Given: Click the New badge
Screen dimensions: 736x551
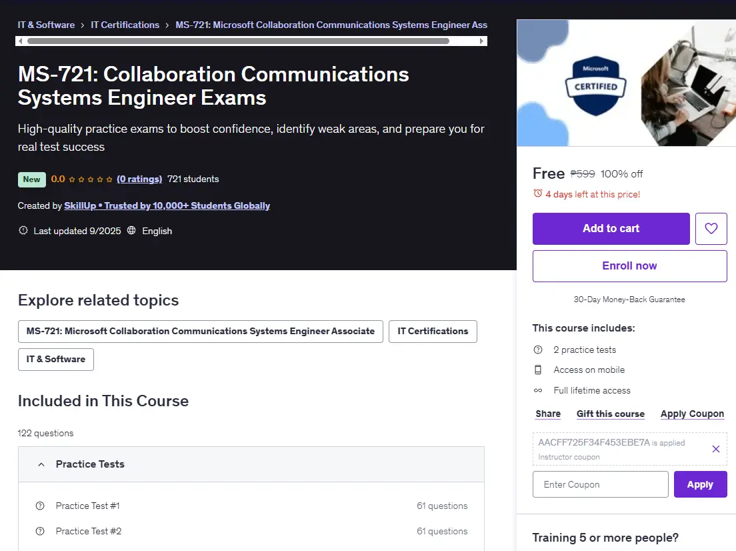Looking at the screenshot, I should (x=31, y=179).
